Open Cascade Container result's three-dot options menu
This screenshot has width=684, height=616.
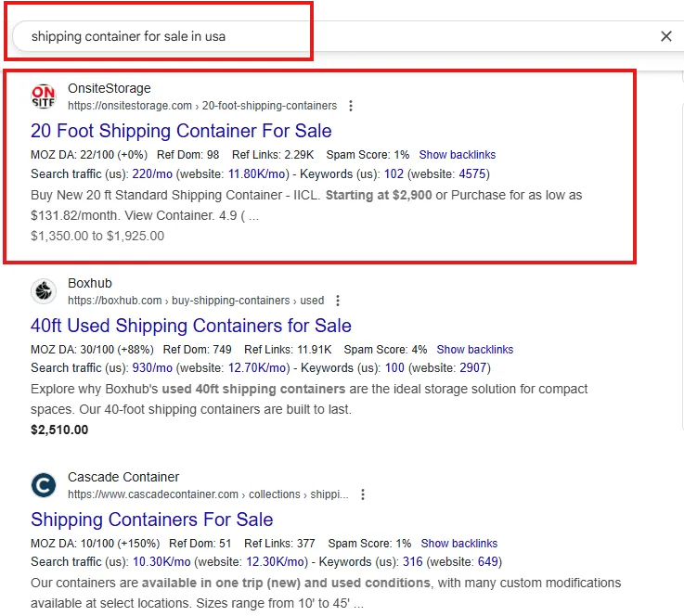pyautogui.click(x=363, y=494)
